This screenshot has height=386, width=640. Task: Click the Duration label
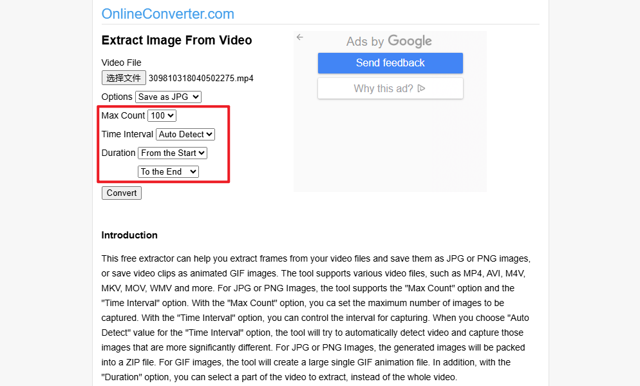118,153
